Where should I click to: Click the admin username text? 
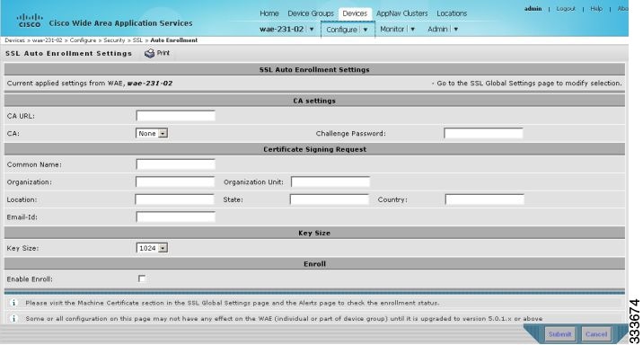tap(533, 8)
